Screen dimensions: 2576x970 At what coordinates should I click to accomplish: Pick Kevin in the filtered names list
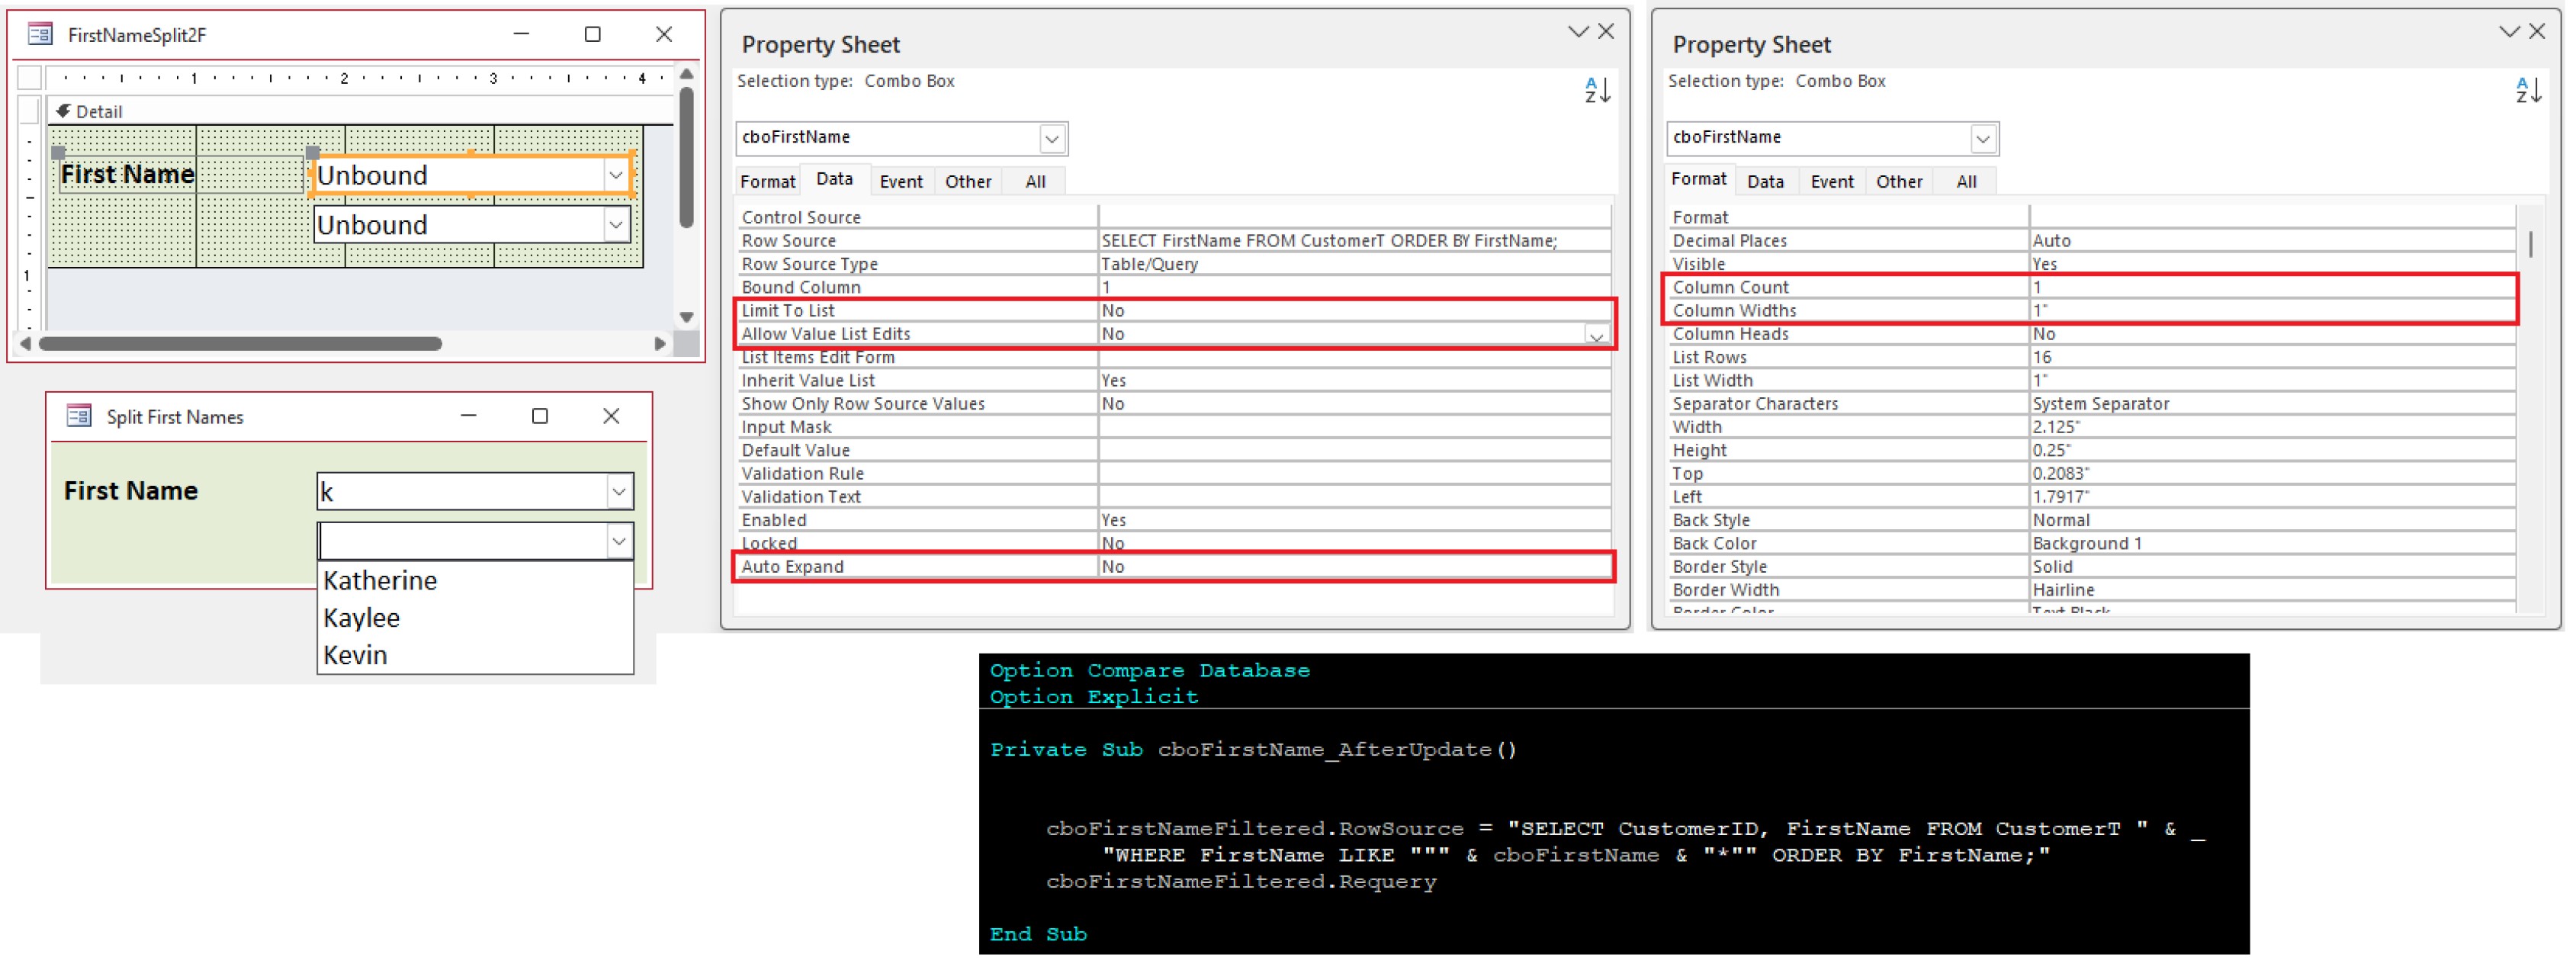pos(355,655)
